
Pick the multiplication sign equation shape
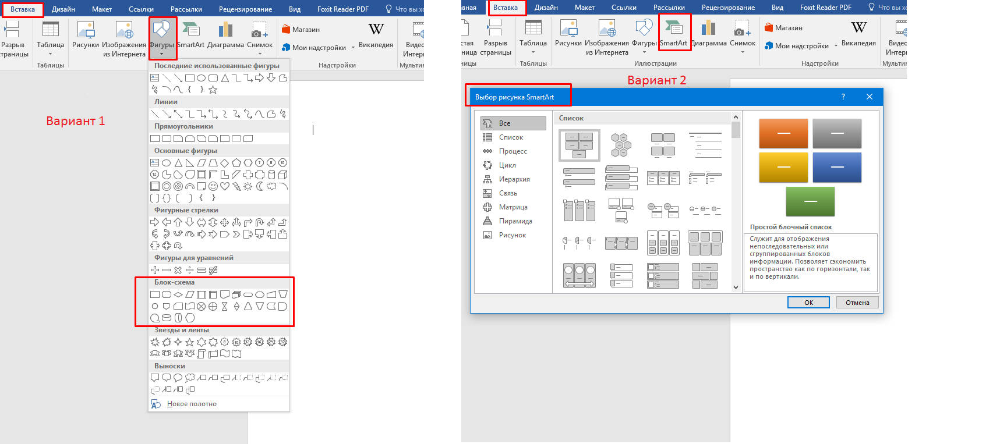tap(178, 270)
